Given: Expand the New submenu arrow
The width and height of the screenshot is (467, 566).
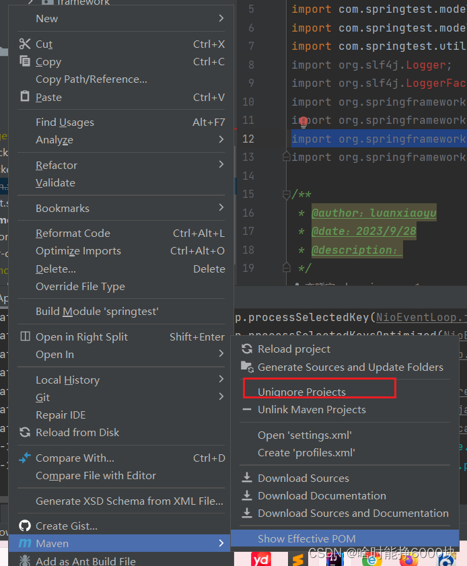Looking at the screenshot, I should click(x=221, y=18).
